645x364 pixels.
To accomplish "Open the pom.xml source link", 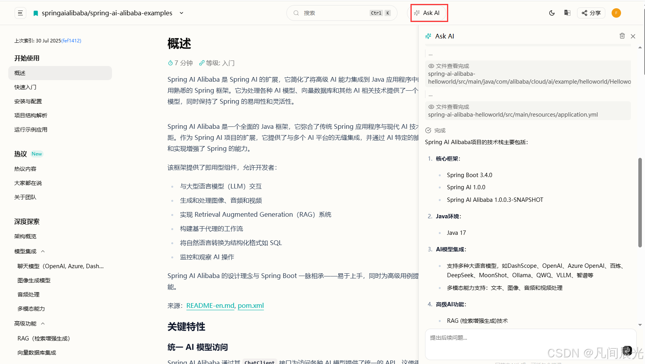I will [x=251, y=305].
